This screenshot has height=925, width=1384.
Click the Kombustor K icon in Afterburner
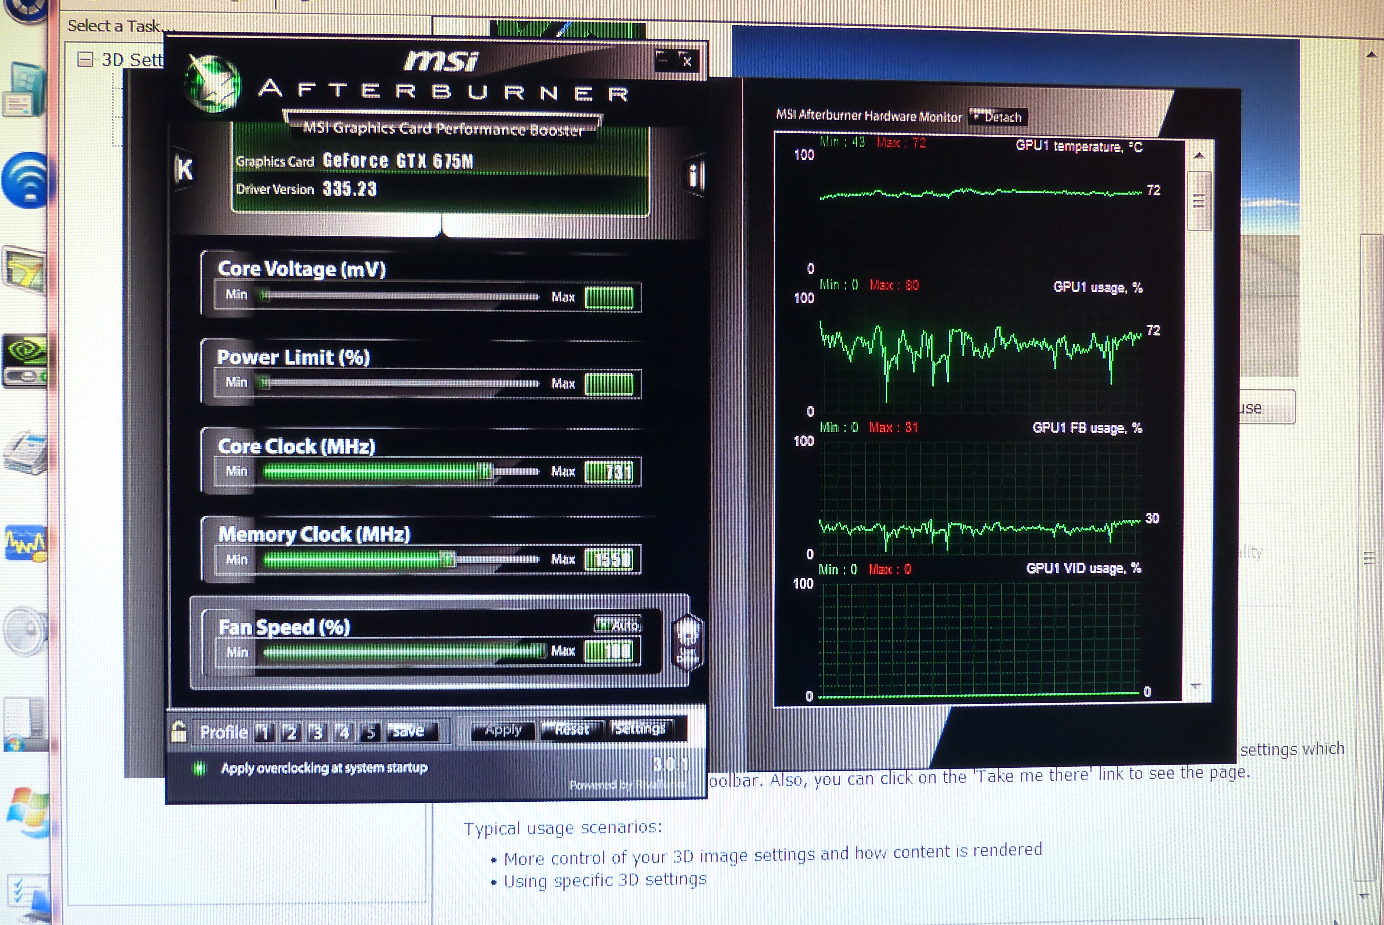[x=184, y=170]
